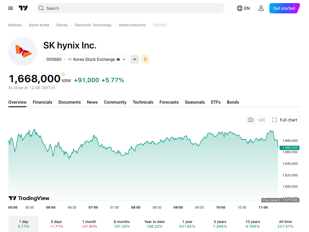309x232 pixels.
Task: Click the 08:00 time axis label
Action: coord(136,208)
